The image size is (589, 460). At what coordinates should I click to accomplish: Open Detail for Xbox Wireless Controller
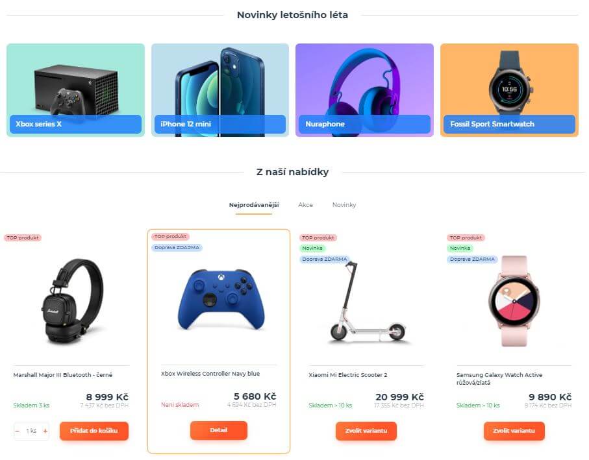coord(219,430)
